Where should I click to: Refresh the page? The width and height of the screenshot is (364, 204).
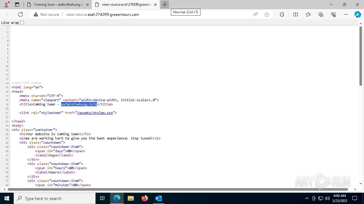(x=20, y=14)
